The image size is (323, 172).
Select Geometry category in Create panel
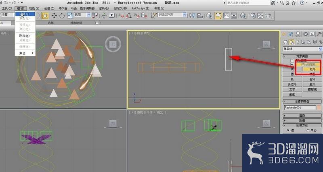click(x=285, y=42)
